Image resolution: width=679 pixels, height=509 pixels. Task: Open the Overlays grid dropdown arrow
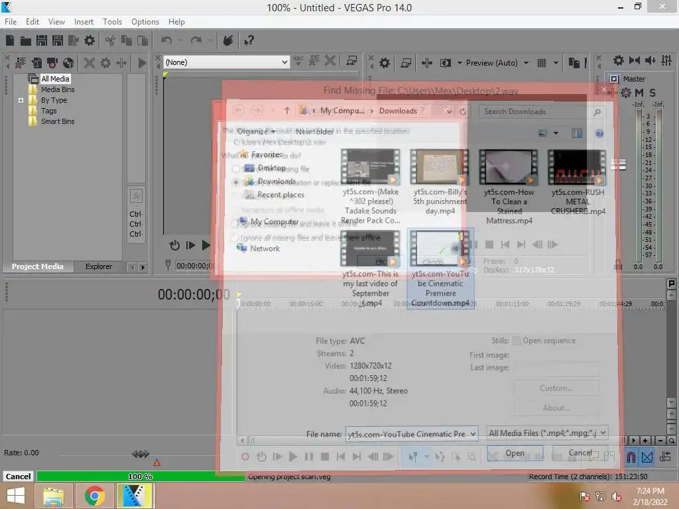coord(556,63)
